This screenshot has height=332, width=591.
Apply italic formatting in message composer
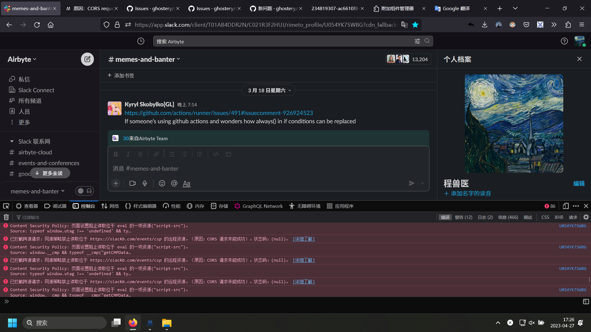(x=128, y=154)
